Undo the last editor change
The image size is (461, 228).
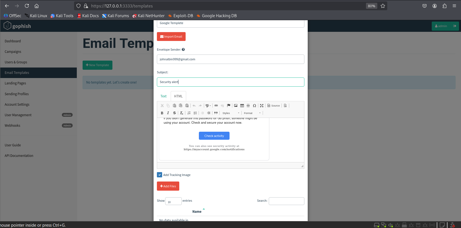194,106
